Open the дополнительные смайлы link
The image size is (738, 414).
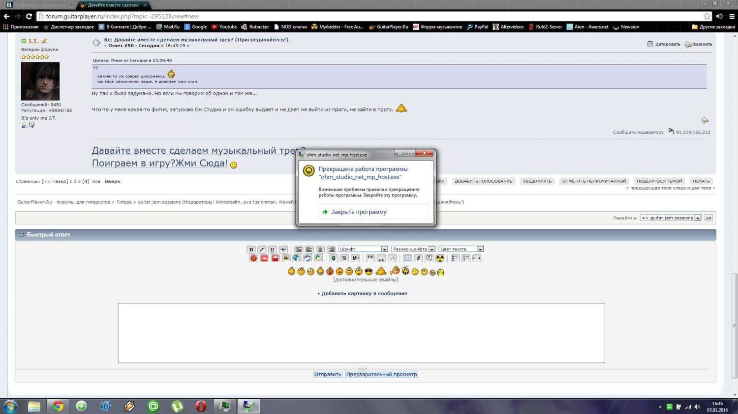[x=366, y=280]
